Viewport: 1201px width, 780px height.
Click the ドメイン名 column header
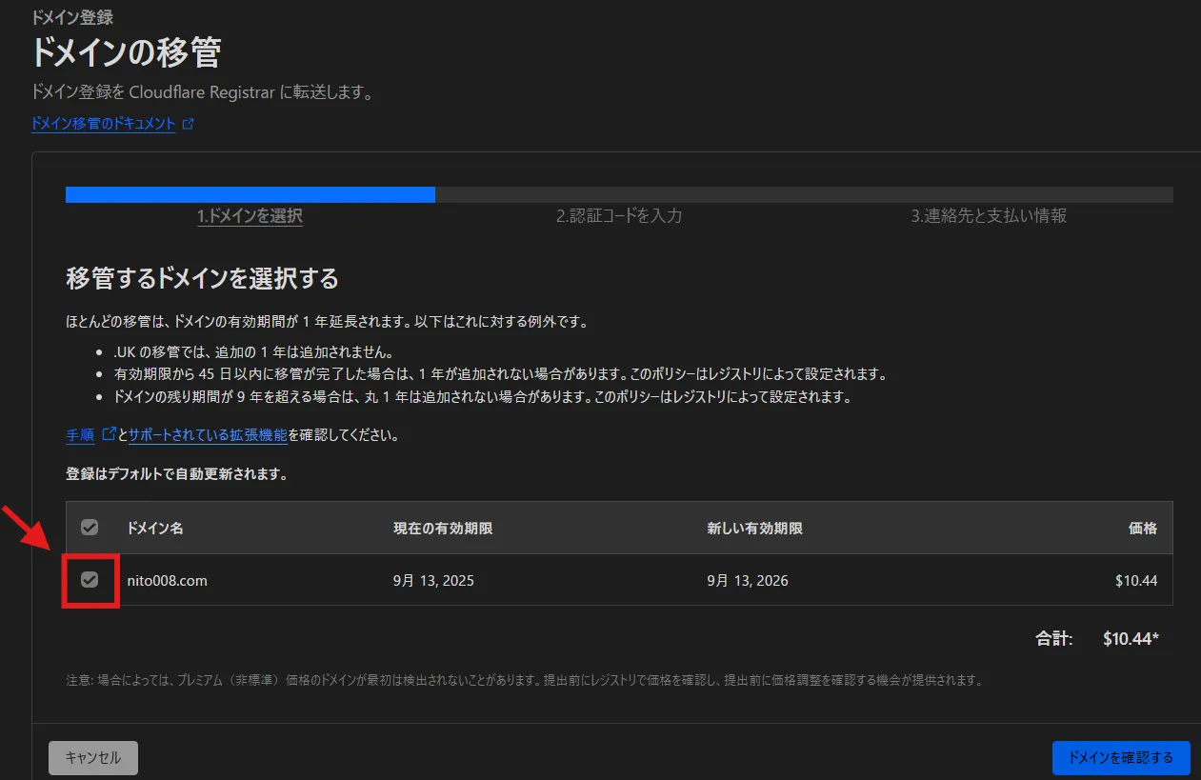[155, 529]
